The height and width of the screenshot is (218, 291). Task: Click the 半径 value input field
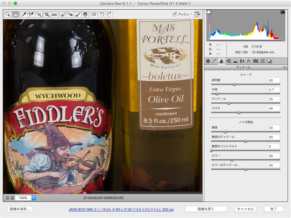(x=273, y=90)
